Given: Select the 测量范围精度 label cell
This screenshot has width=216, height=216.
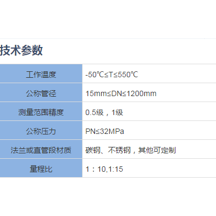Looking at the screenshot, I should pyautogui.click(x=41, y=112).
